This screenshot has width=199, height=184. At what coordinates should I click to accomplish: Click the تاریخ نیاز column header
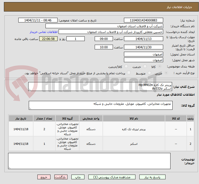(x=21, y=118)
